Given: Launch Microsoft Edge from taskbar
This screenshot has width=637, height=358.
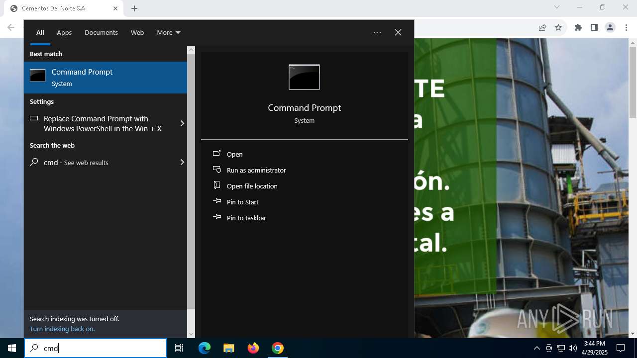Looking at the screenshot, I should pyautogui.click(x=205, y=348).
